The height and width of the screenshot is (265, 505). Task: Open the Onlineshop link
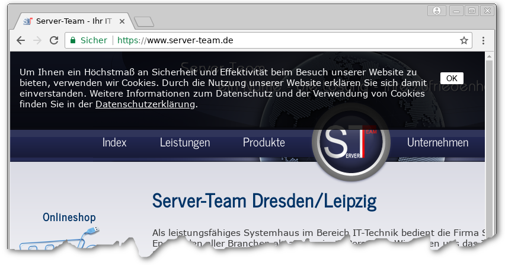point(69,218)
